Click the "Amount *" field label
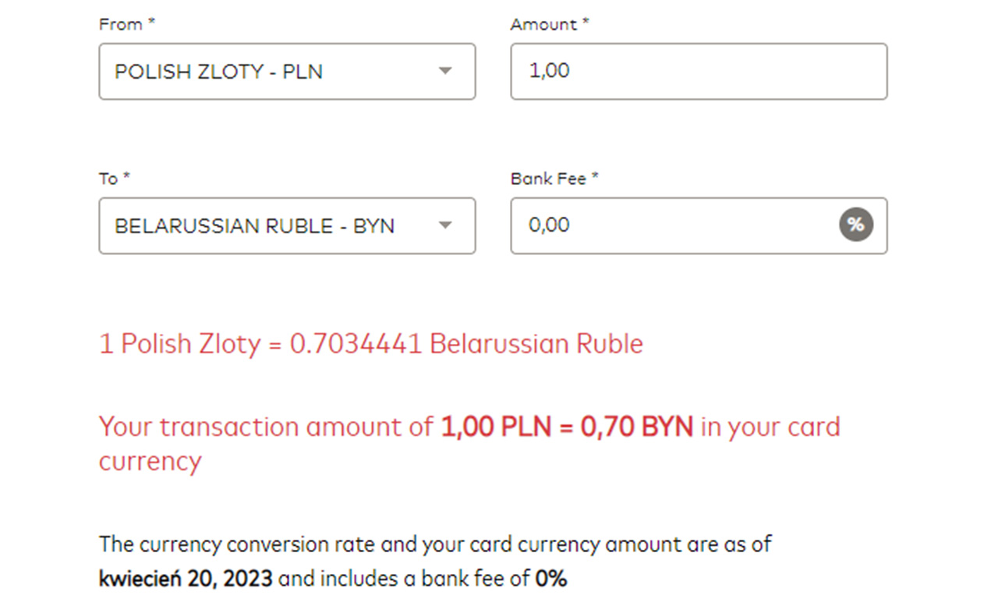Image resolution: width=998 pixels, height=606 pixels. pos(550,24)
